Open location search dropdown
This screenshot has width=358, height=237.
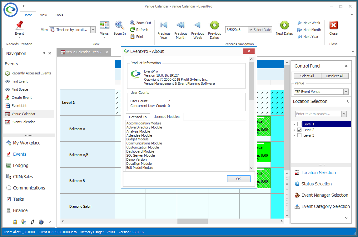[x=344, y=114]
